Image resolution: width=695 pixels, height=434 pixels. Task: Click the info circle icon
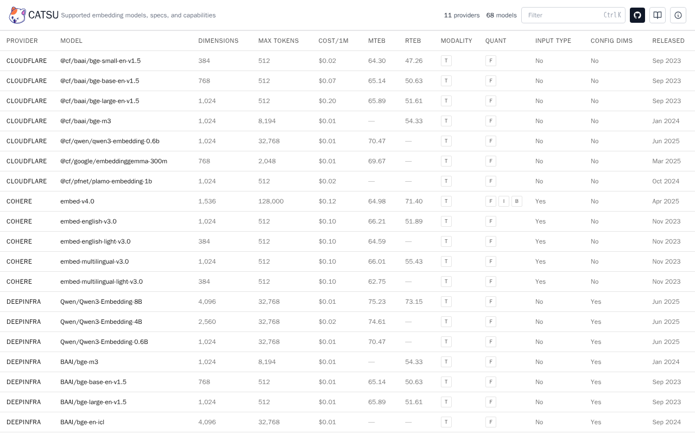[678, 15]
